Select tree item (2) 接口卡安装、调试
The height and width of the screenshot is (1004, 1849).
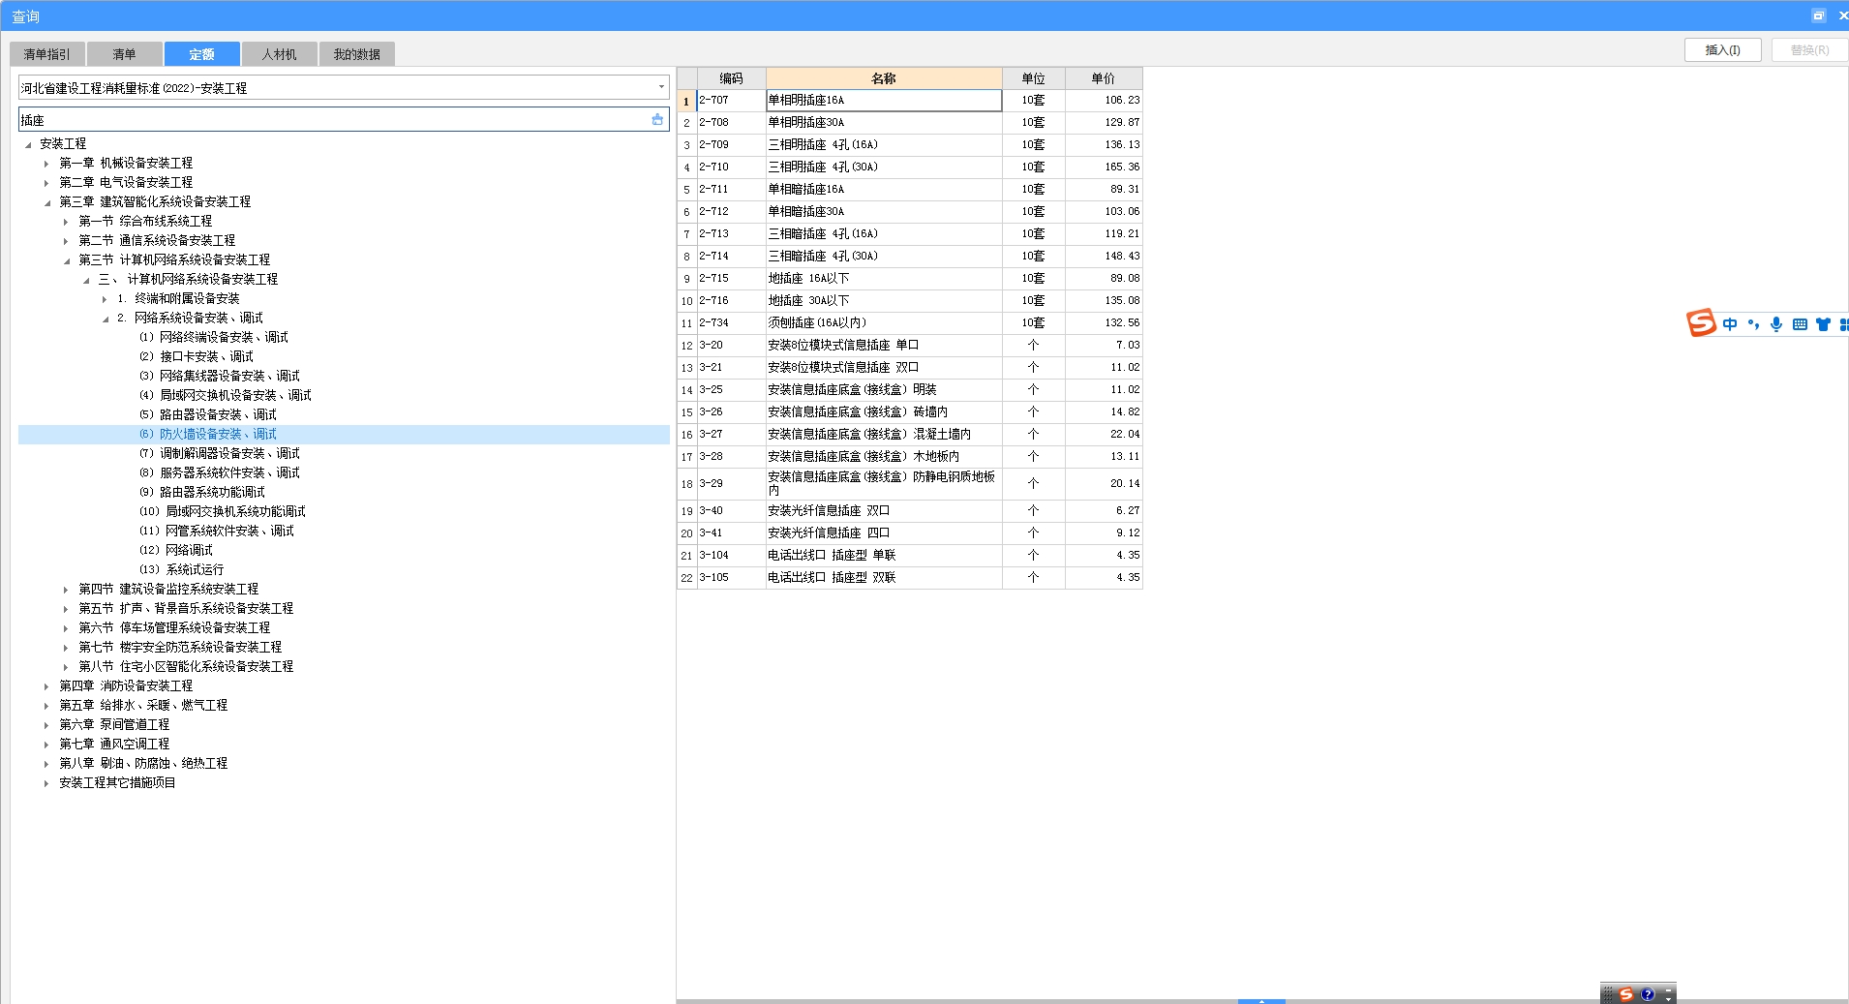(x=197, y=356)
